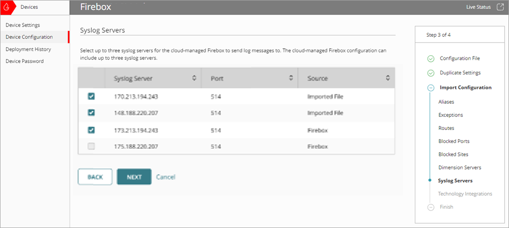Go to Aliases sub-step
Image resolution: width=509 pixels, height=228 pixels.
pyautogui.click(x=446, y=102)
